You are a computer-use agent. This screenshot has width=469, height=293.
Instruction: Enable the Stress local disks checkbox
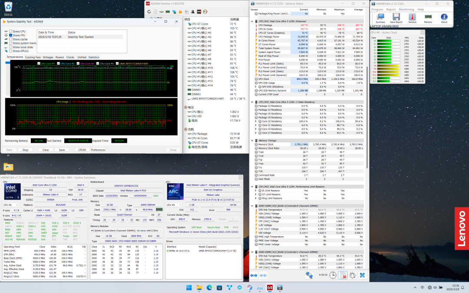[x=11, y=47]
